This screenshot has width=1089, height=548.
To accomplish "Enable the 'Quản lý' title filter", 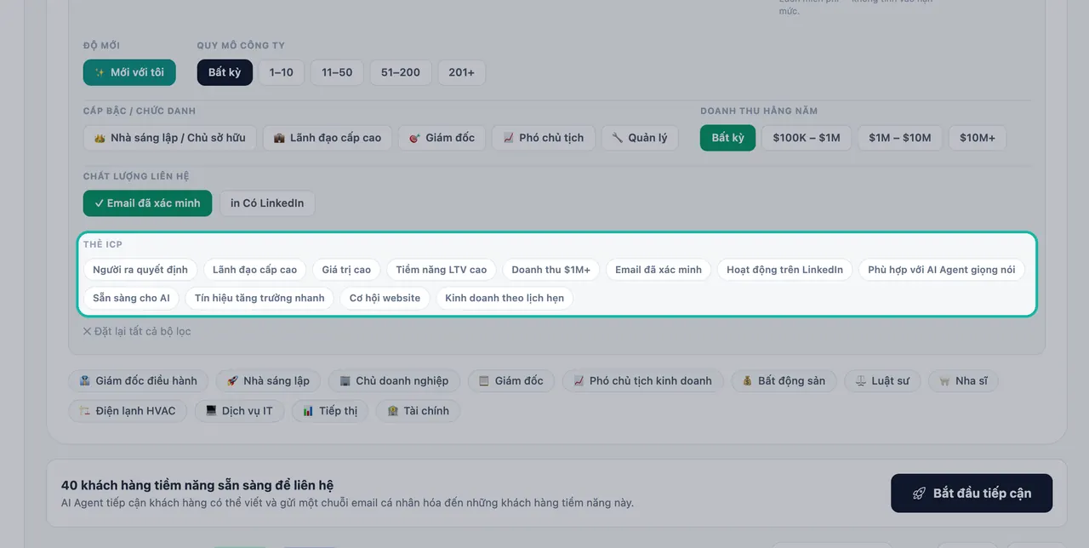I will [x=640, y=138].
